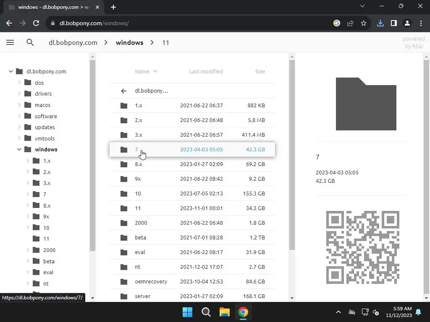Expand the macos folder in tree

[19, 105]
